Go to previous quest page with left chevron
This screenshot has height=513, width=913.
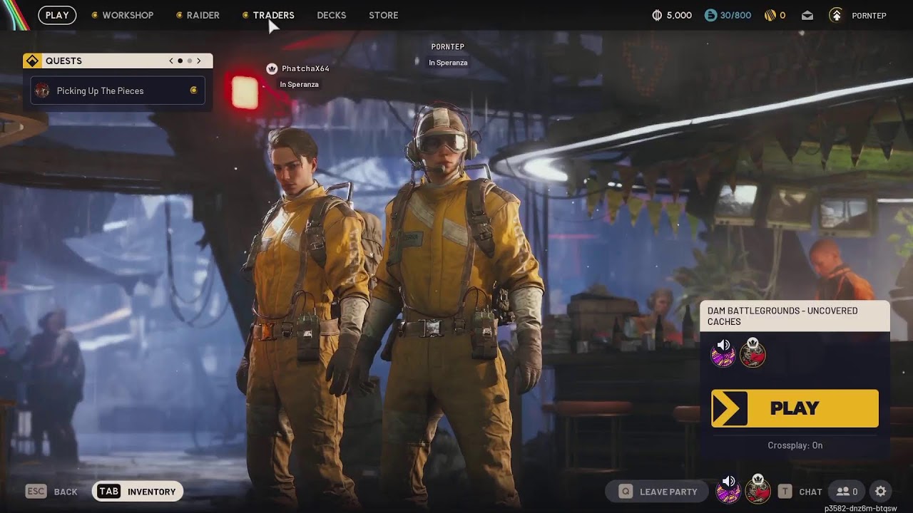[x=171, y=61]
